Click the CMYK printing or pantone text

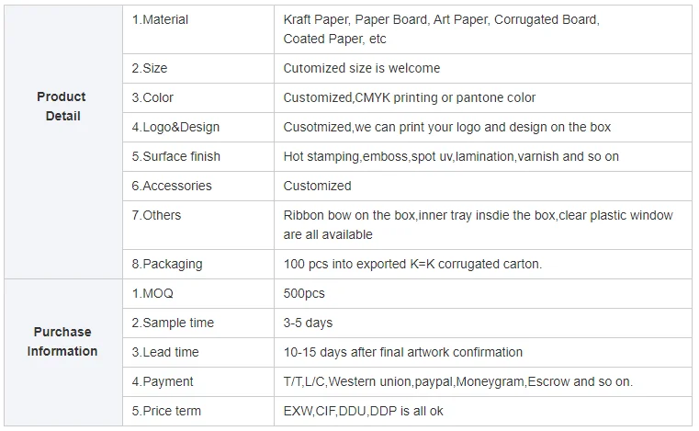coord(409,97)
